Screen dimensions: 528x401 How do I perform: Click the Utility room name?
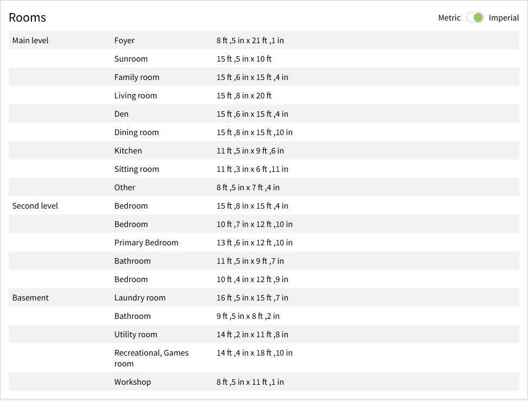click(x=136, y=335)
